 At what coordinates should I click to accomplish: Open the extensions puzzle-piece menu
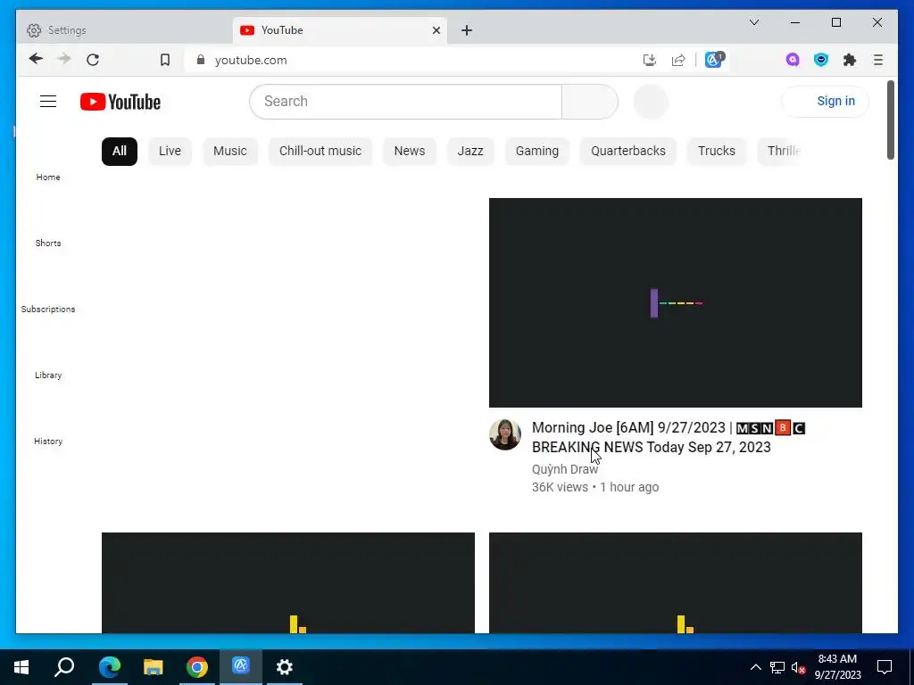coord(850,60)
